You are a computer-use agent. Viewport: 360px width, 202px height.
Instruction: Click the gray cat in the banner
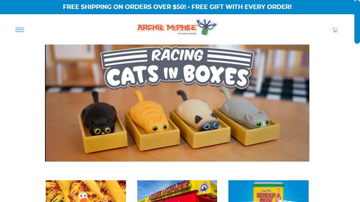[x=244, y=110]
